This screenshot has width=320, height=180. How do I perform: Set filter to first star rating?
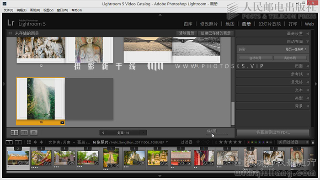pyautogui.click(x=221, y=142)
